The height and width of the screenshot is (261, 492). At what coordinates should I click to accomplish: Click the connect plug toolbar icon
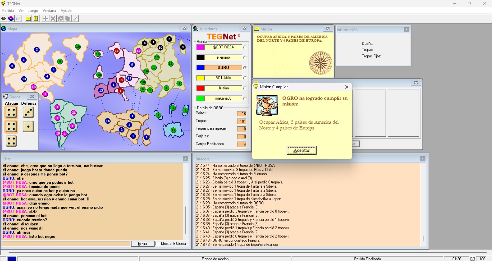tap(4, 19)
